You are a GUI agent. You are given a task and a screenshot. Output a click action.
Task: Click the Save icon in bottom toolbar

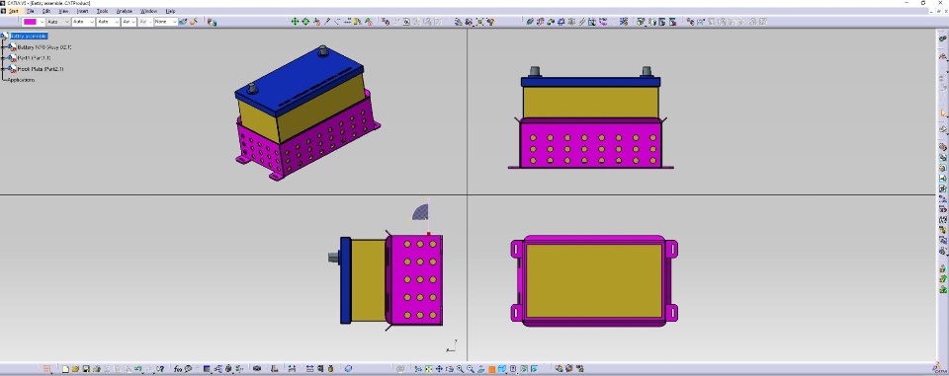tap(86, 369)
